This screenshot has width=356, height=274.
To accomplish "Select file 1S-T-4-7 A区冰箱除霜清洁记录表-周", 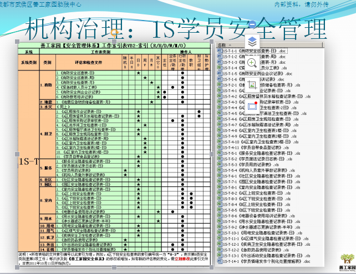I will click(261, 125).
